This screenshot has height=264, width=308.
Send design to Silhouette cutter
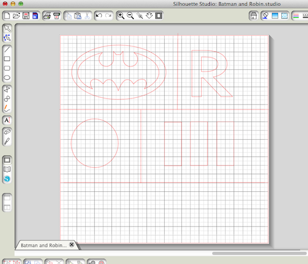[x=57, y=16]
